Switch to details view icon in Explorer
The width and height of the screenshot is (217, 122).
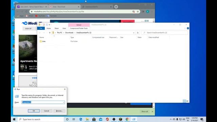coord(184,101)
